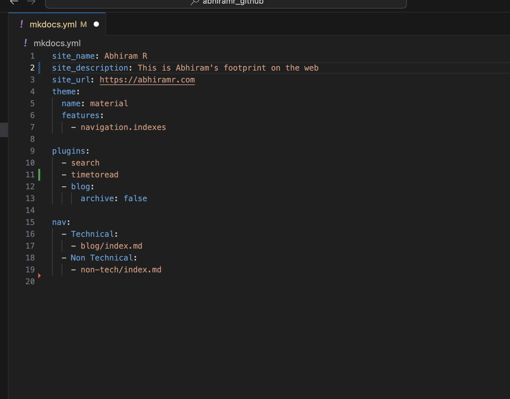Click the unsaved-changes dot on the mkdocs.yml tab
The height and width of the screenshot is (399, 510).
pos(96,24)
